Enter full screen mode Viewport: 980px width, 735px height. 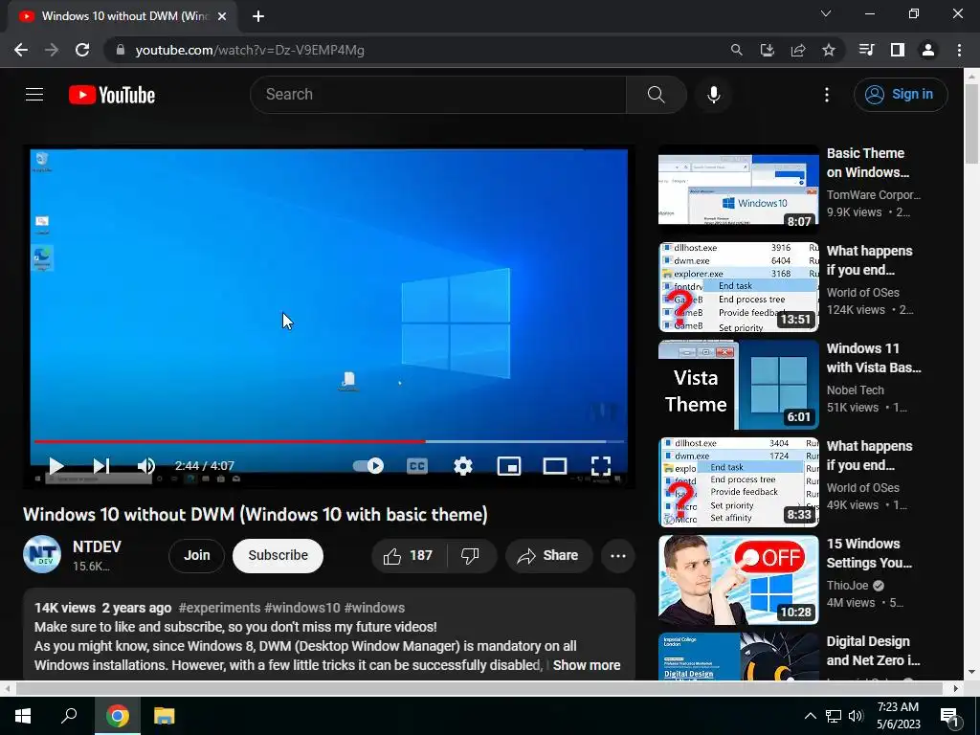tap(601, 466)
